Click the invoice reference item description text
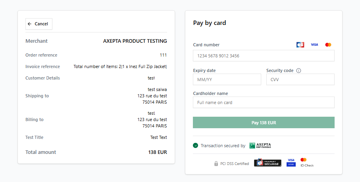360x182 pixels. 120,66
